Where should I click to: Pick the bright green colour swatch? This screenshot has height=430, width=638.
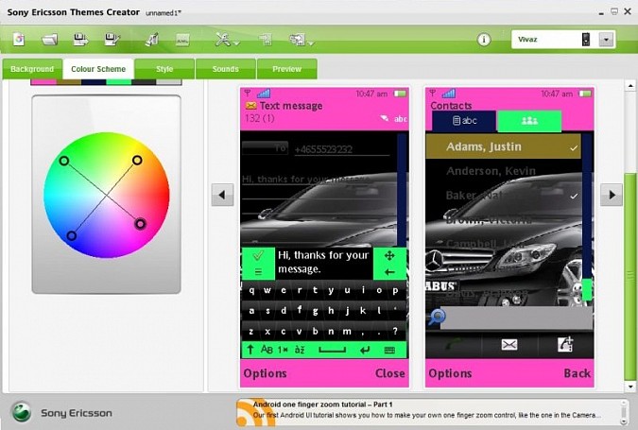click(118, 82)
